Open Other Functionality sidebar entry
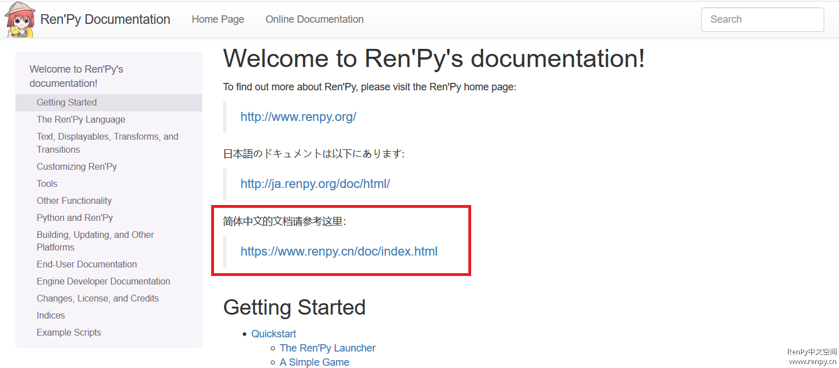839x368 pixels. 74,201
